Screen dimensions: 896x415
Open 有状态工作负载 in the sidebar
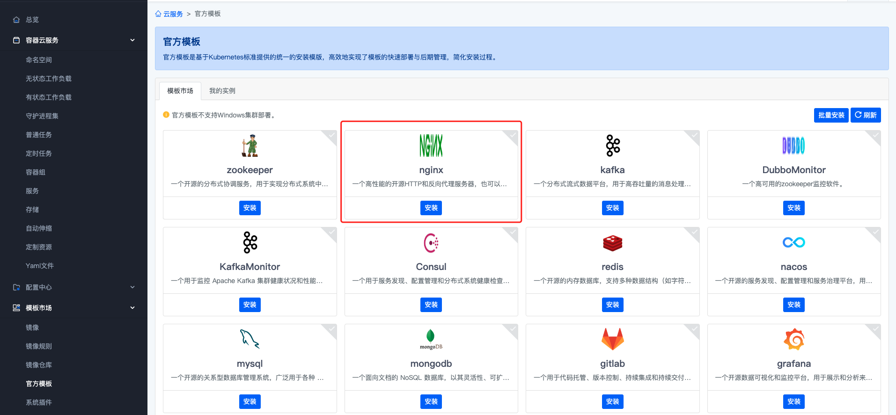point(49,97)
